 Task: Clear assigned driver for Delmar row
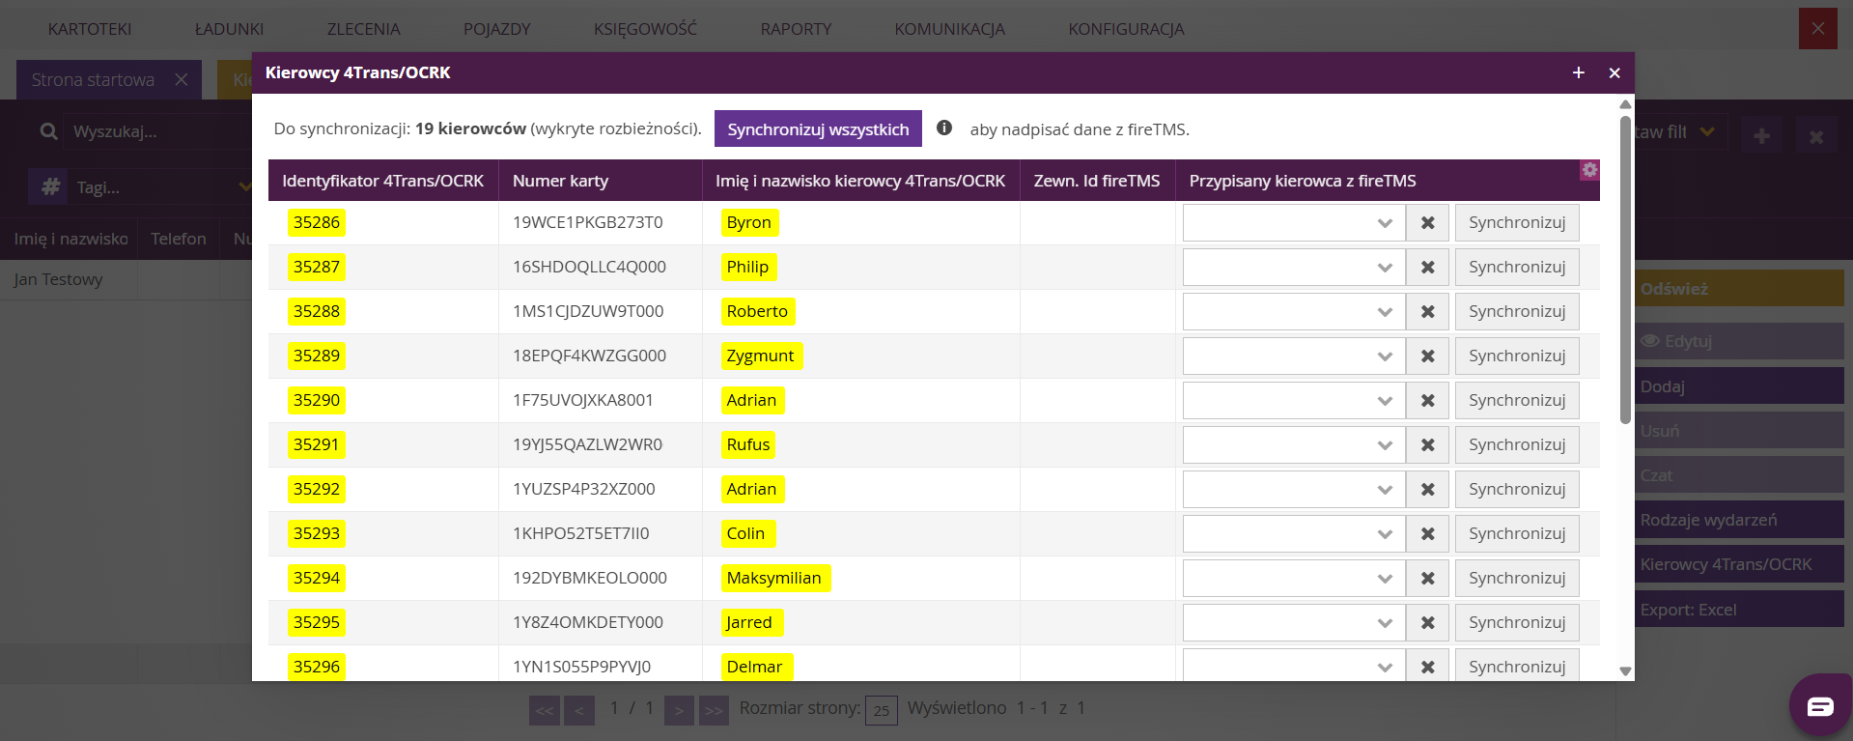(1427, 667)
